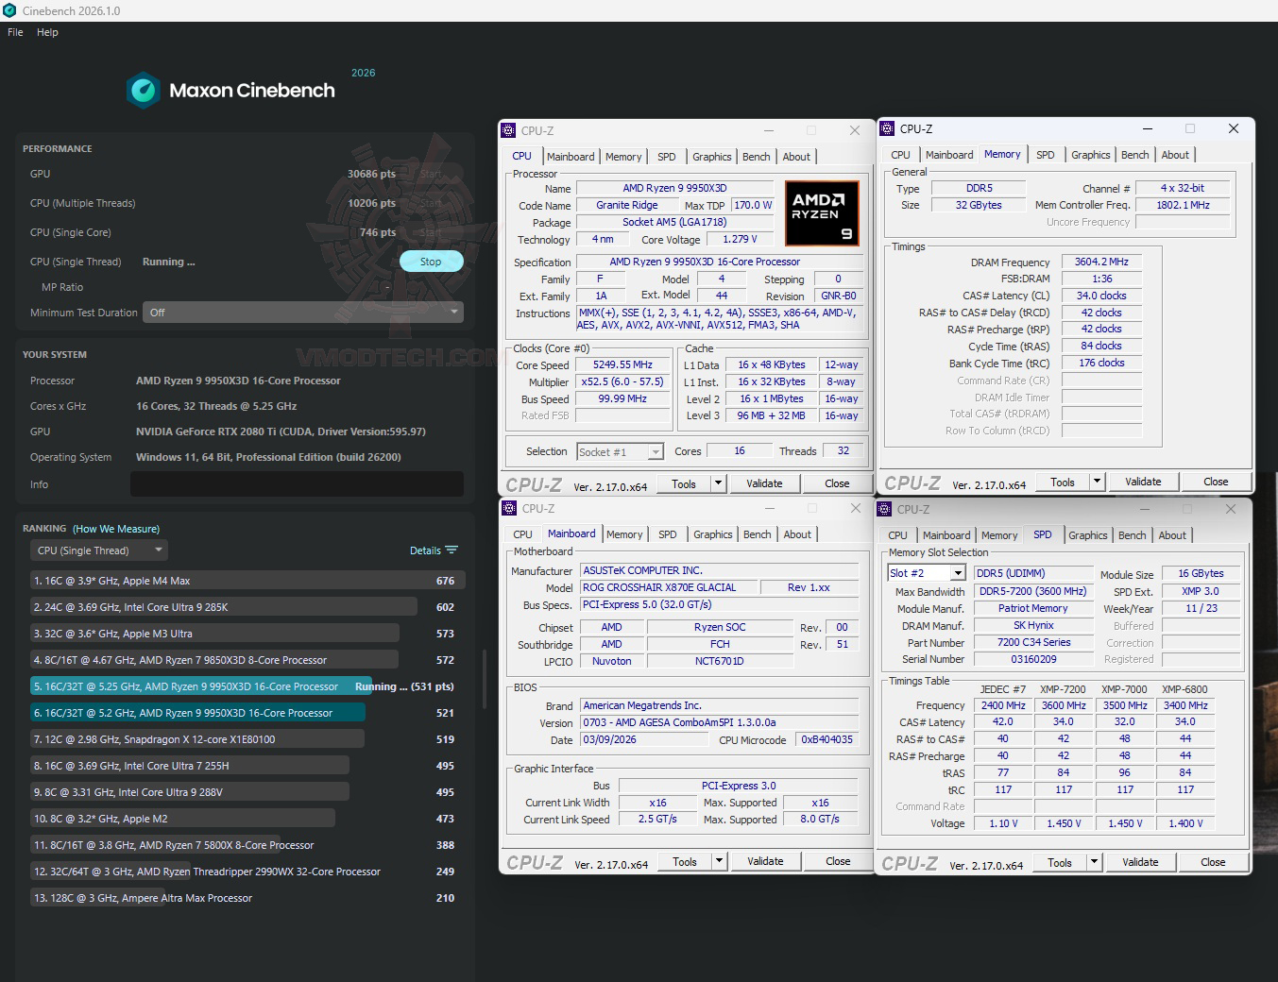Viewport: 1278px width, 982px height.
Task: Click the Model field ROG CROSSHAIR X870E GLACIAL
Action: point(668,587)
